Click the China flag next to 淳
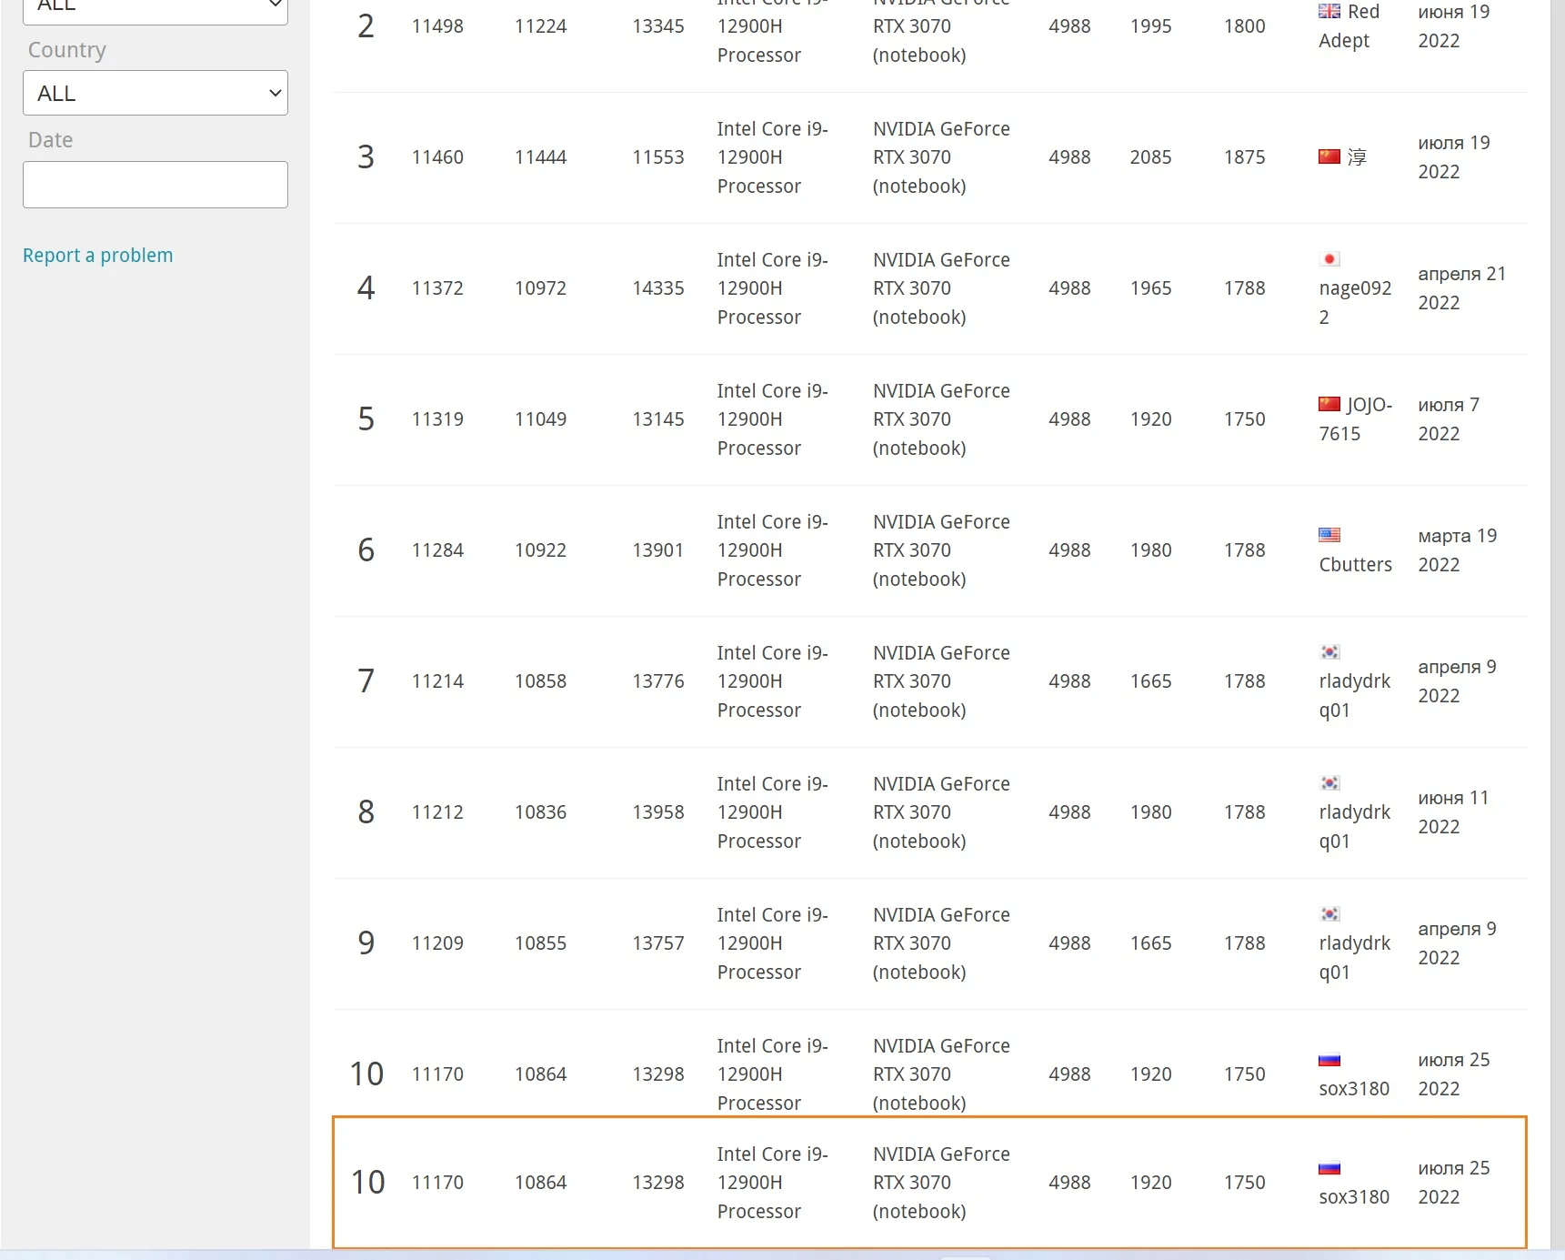1565x1260 pixels. point(1329,156)
